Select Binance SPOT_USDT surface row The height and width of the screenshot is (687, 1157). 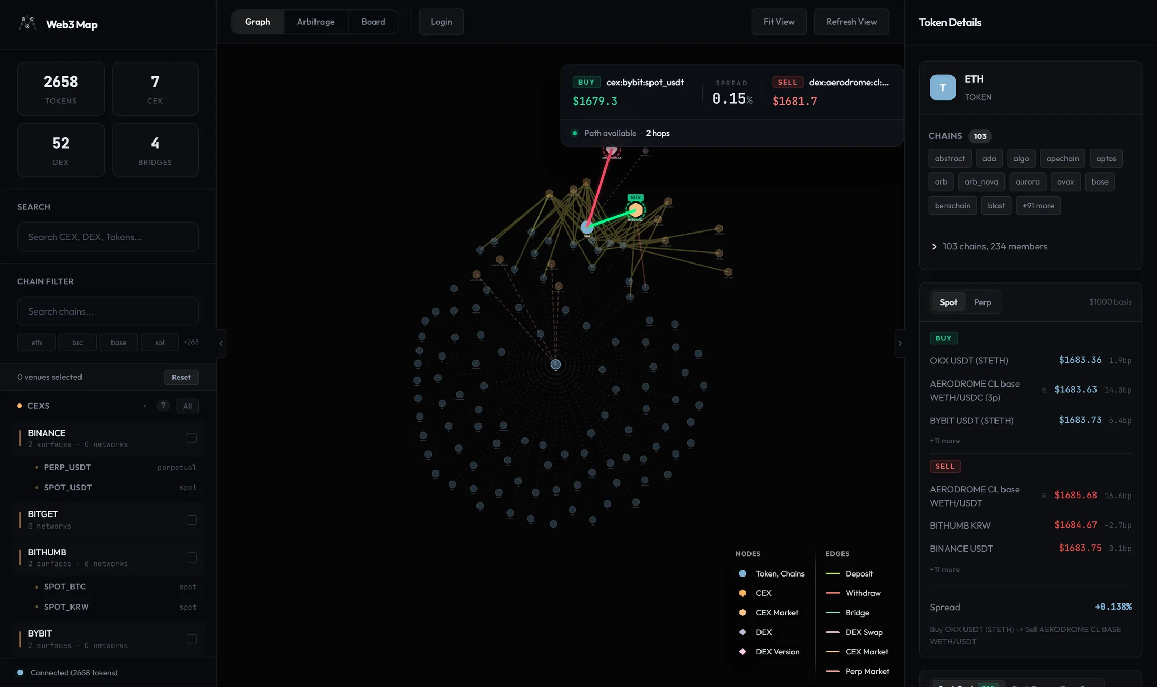(116, 487)
